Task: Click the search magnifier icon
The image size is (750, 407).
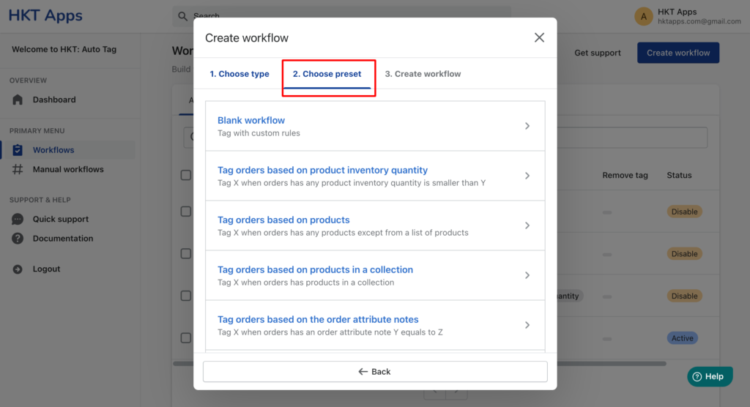Action: [x=182, y=16]
